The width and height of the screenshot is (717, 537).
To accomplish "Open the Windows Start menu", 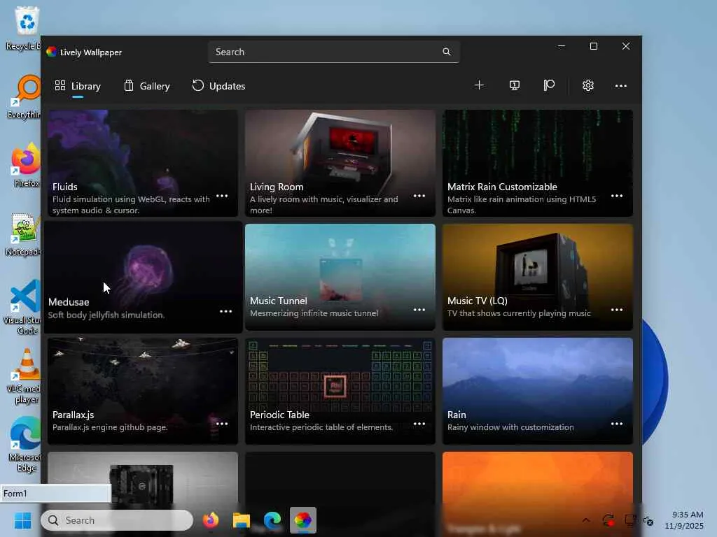I will (x=22, y=520).
